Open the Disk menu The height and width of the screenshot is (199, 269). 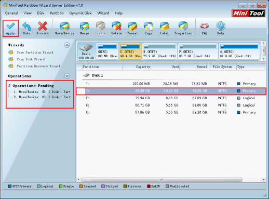pos(41,13)
